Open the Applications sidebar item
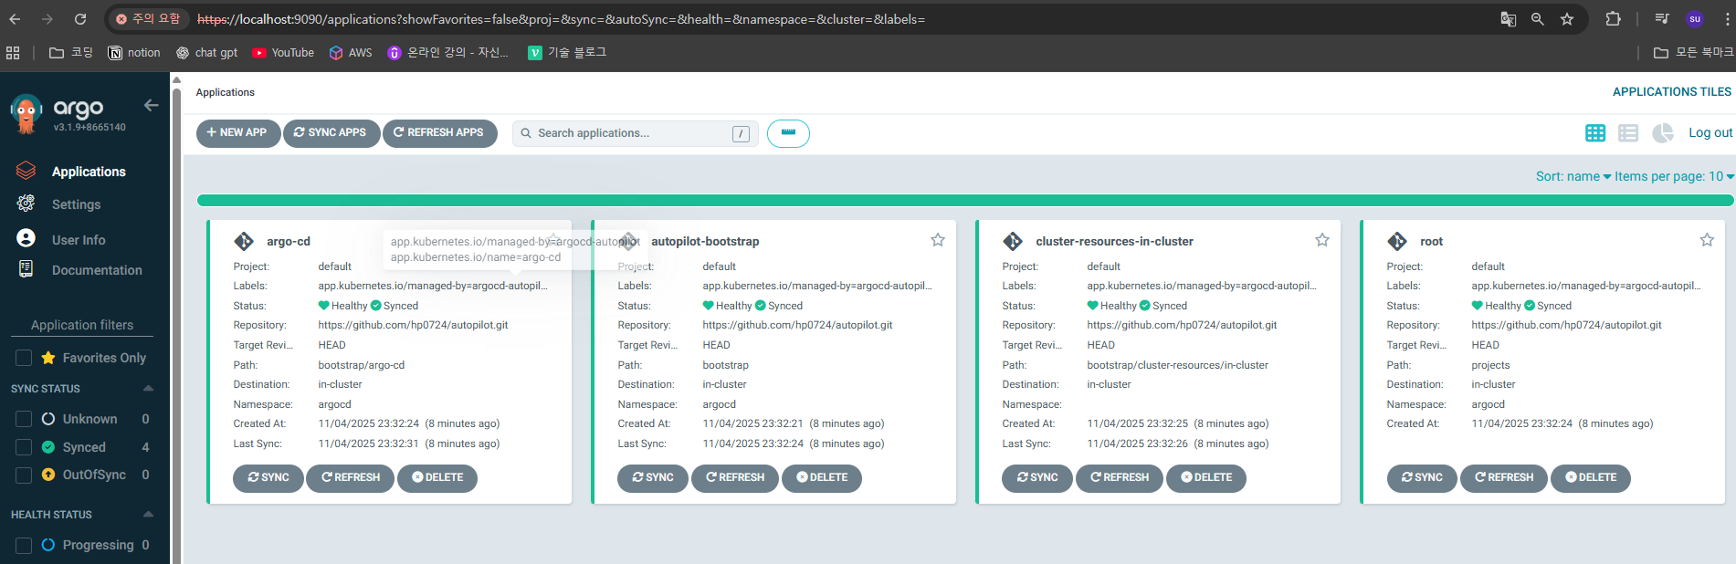 (89, 172)
